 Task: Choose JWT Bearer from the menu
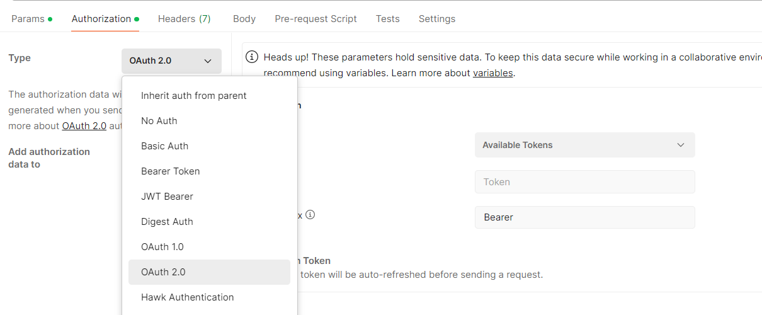point(167,197)
